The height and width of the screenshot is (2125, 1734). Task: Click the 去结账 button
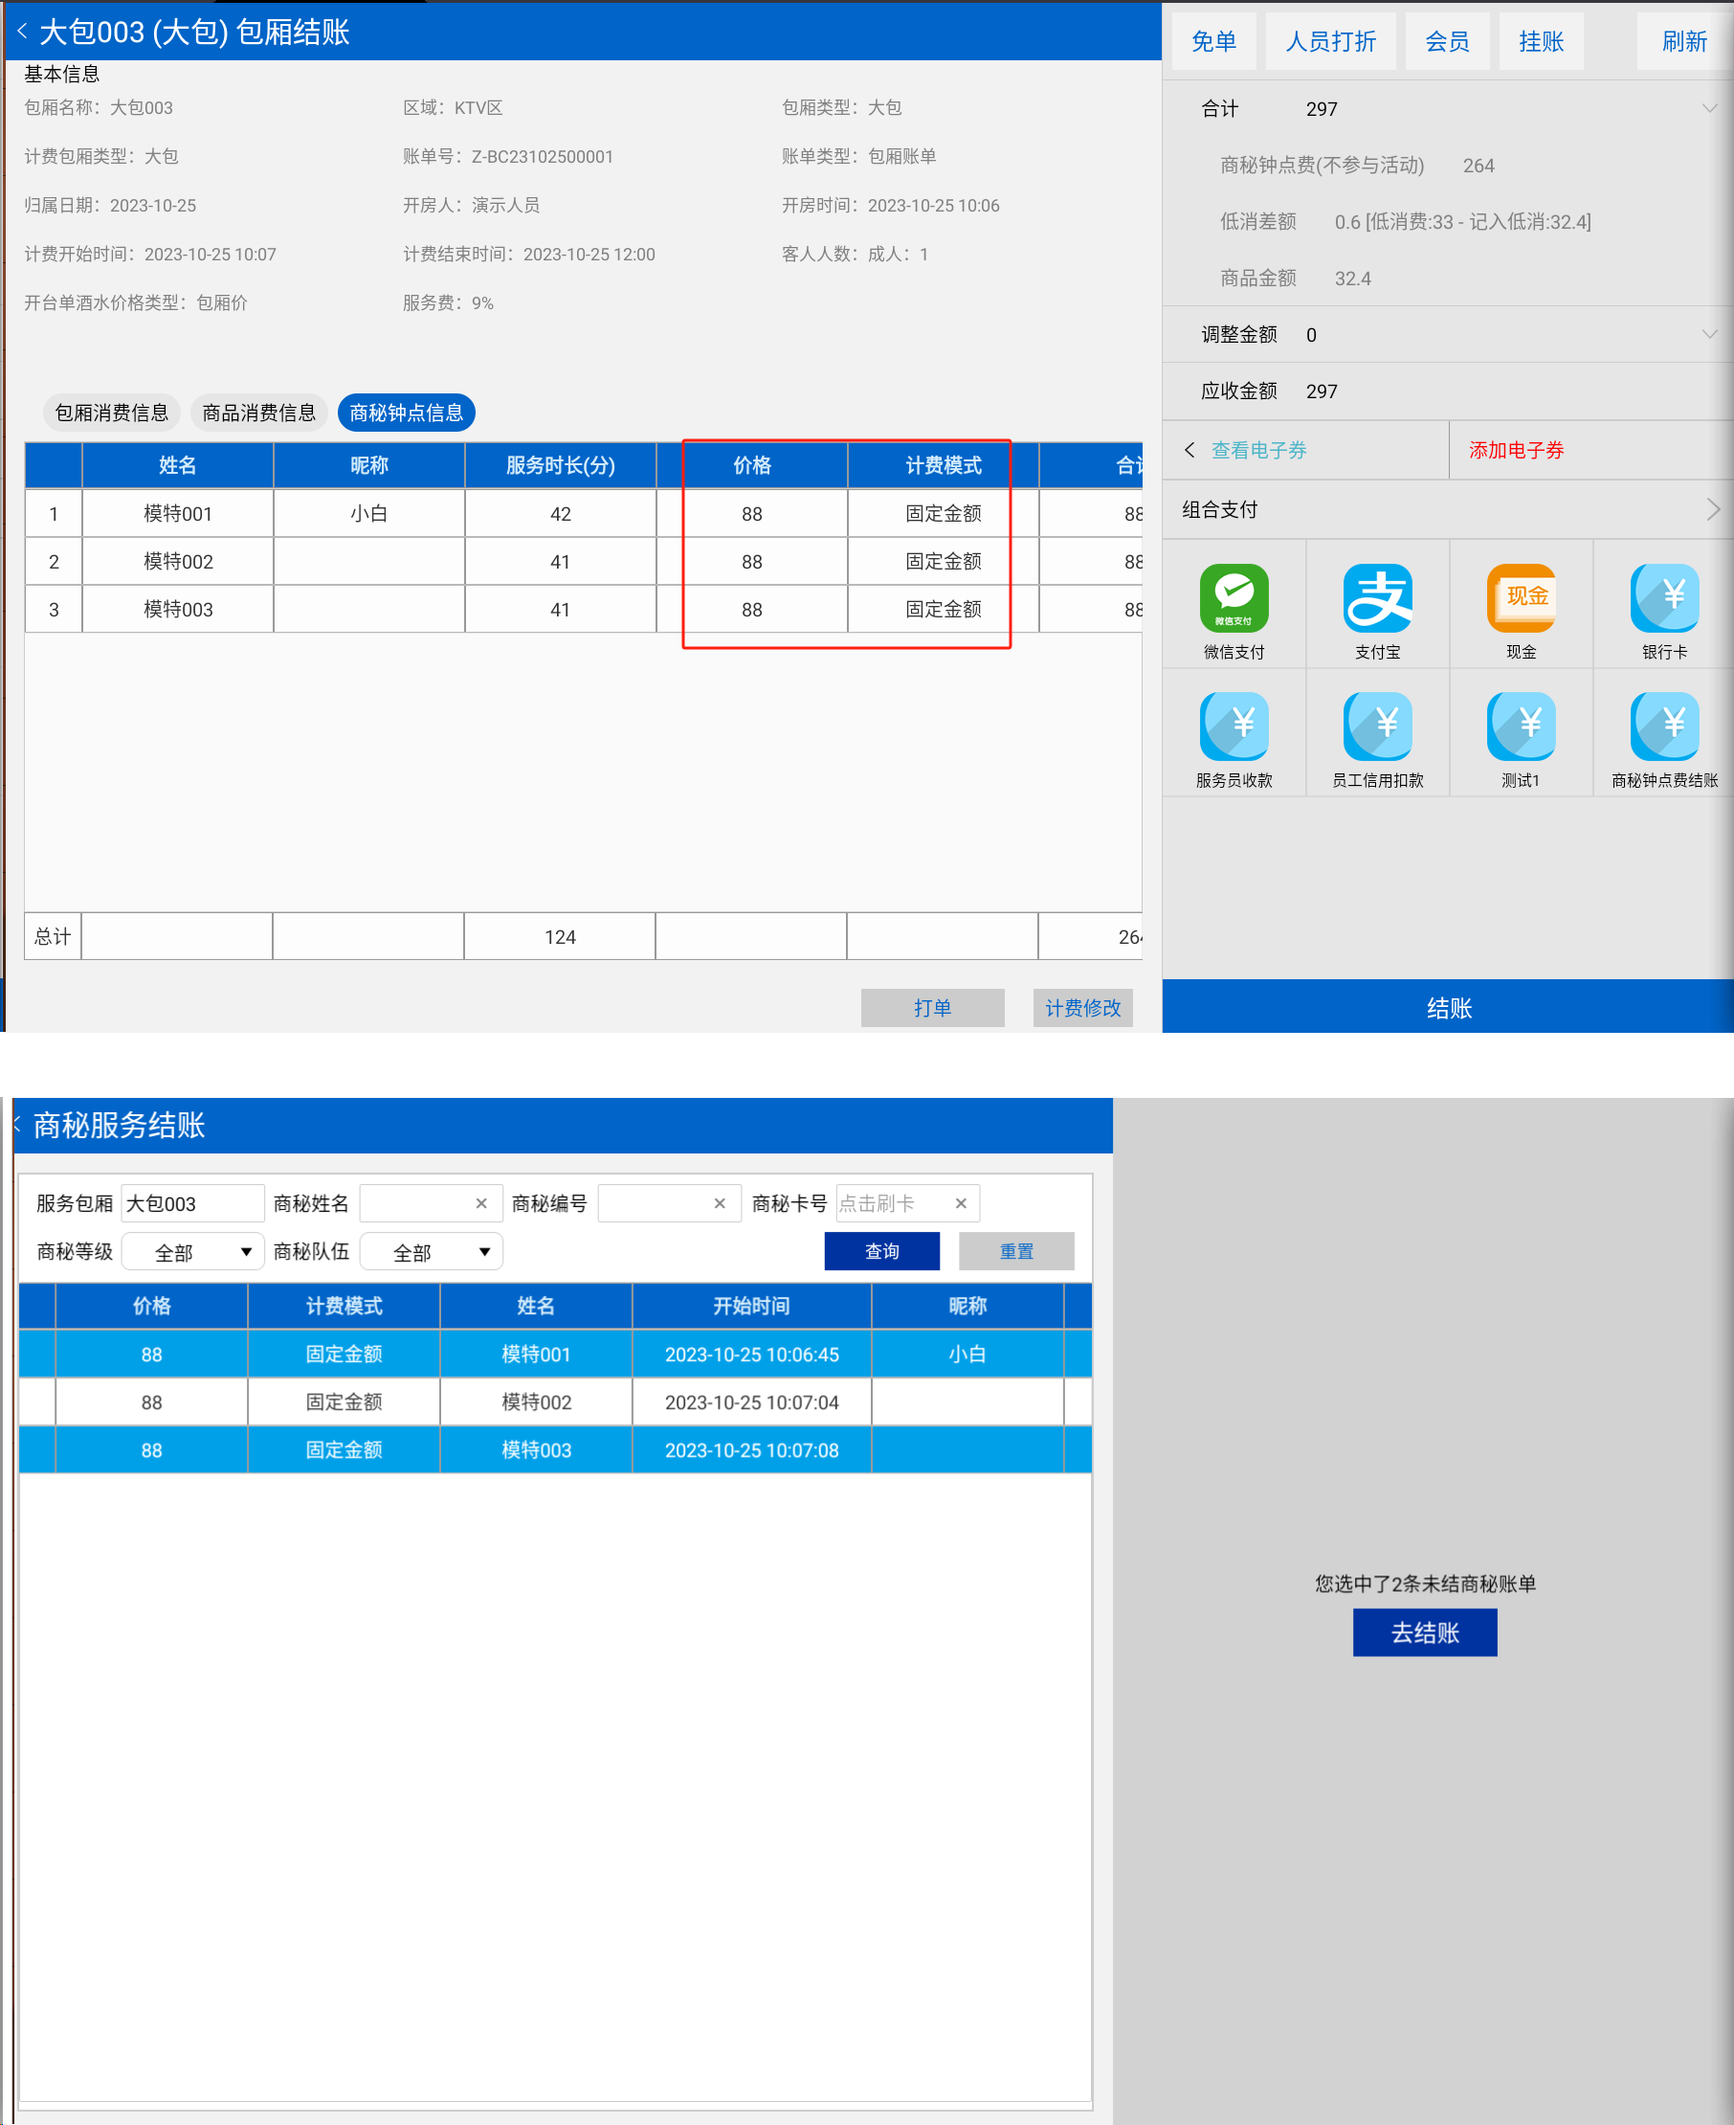click(x=1424, y=1632)
